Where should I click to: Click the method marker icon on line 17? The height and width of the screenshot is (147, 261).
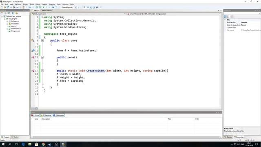tap(33, 71)
